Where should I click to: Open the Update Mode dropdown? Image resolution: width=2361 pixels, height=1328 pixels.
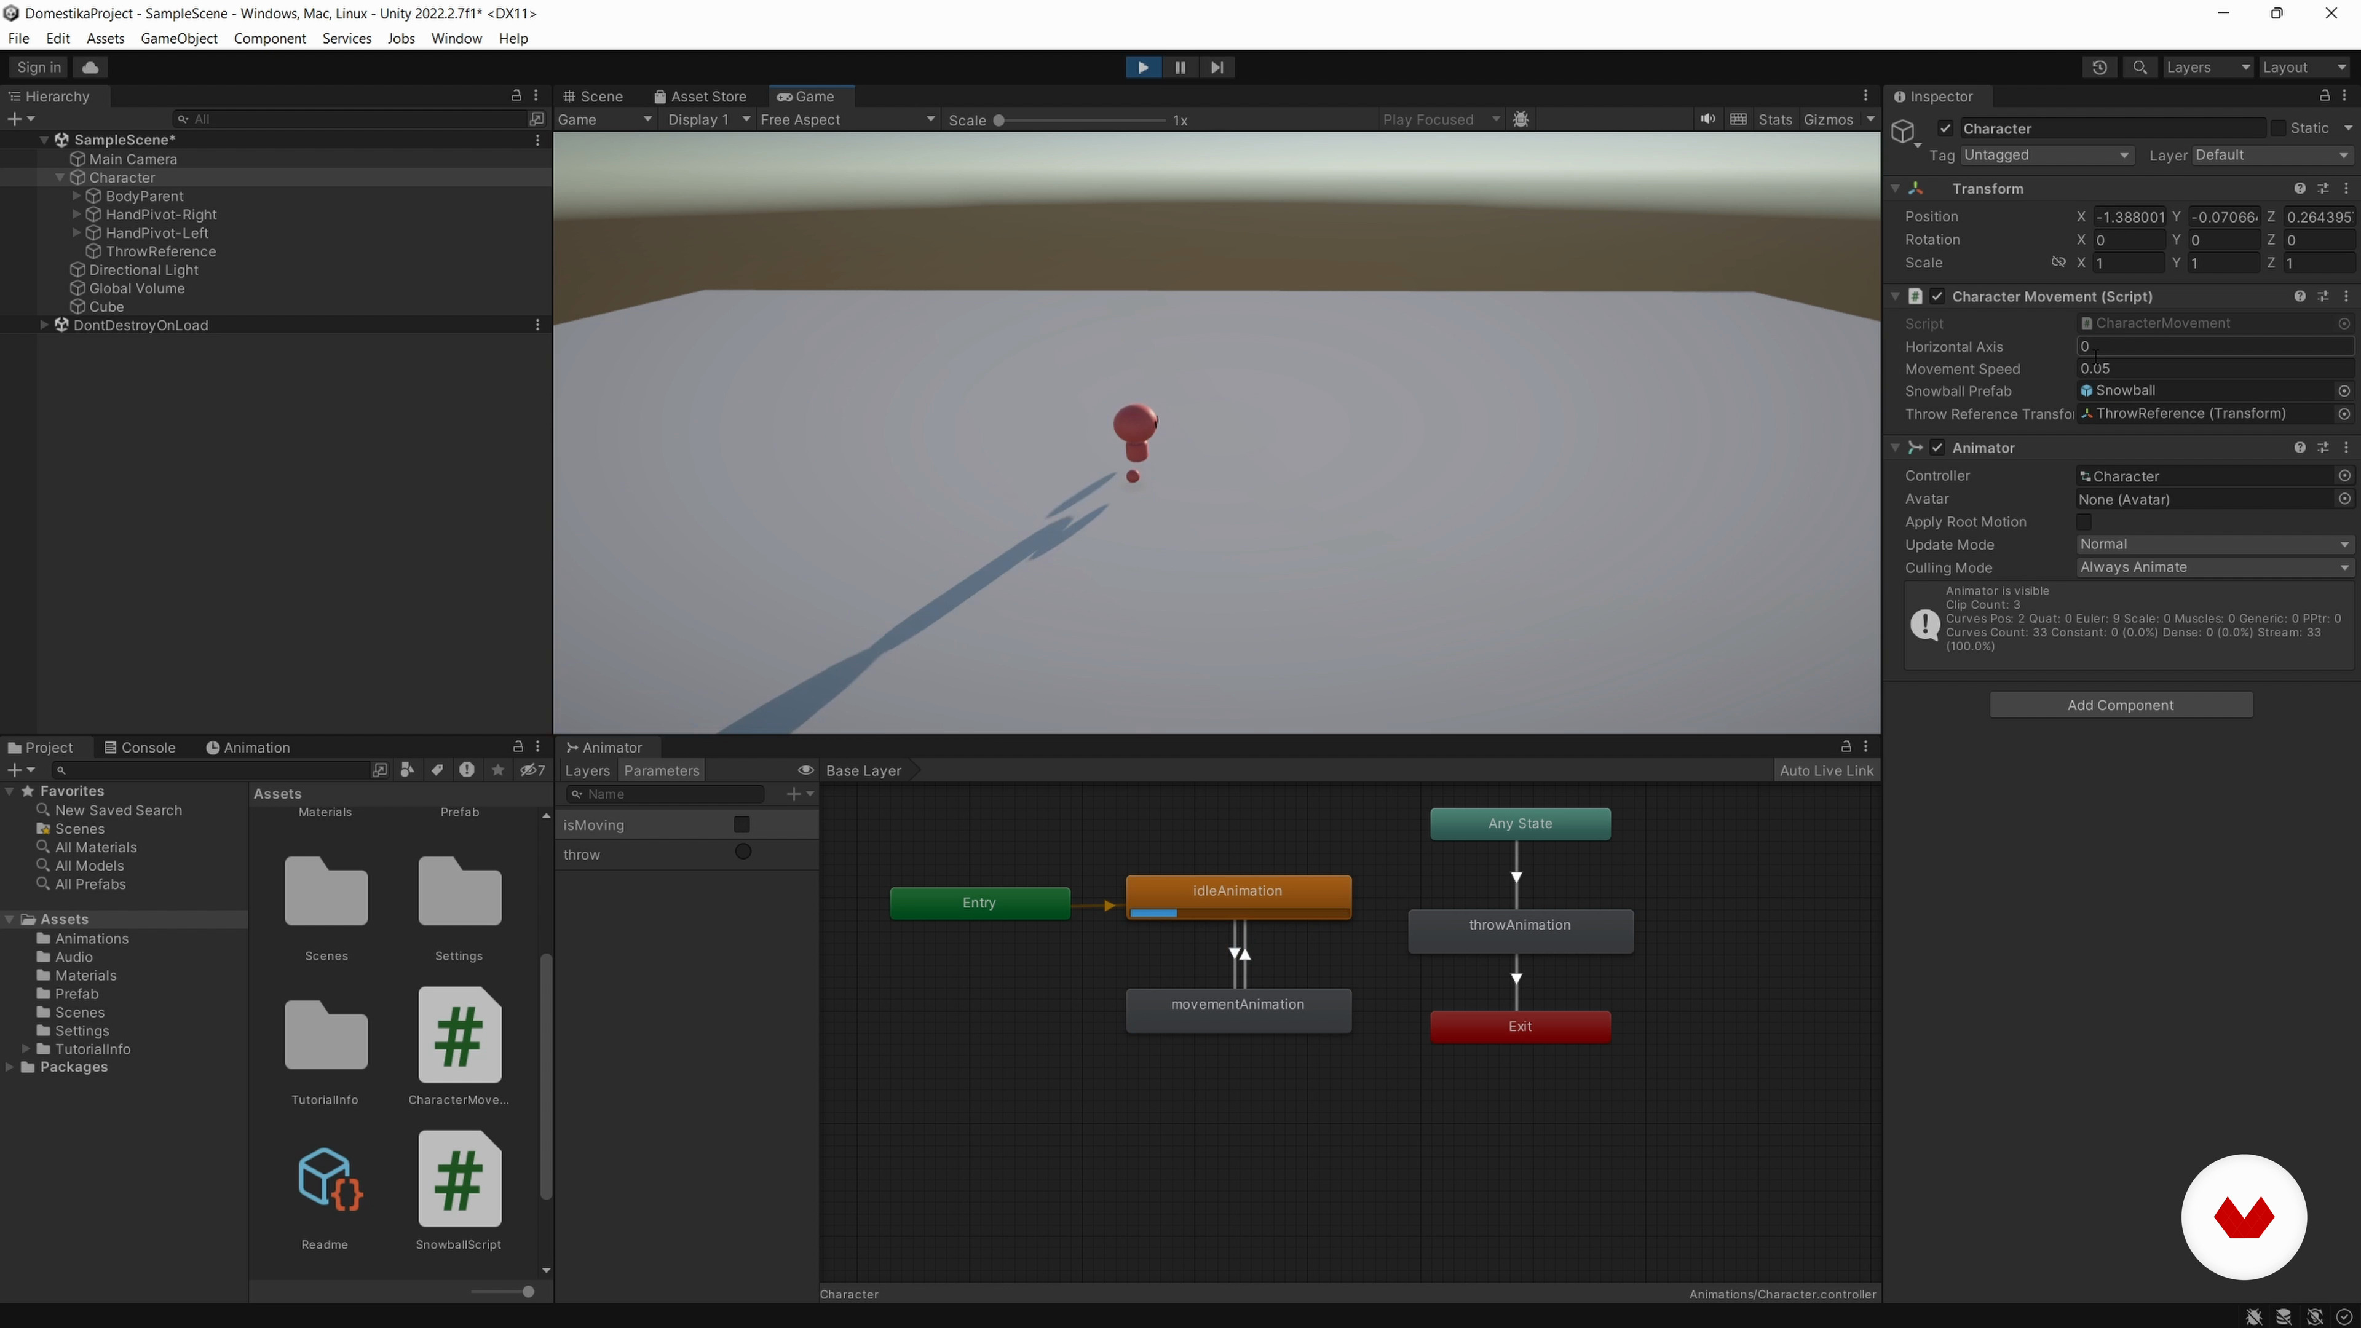(x=2214, y=544)
